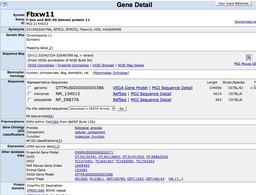This screenshot has width=256, height=195.
Task: Show all 17 gene traps
Action: pos(176,179)
